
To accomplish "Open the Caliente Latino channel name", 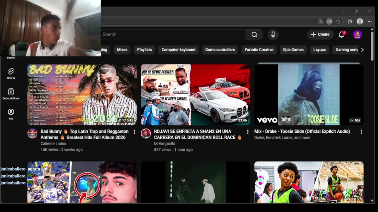I will click(x=53, y=144).
